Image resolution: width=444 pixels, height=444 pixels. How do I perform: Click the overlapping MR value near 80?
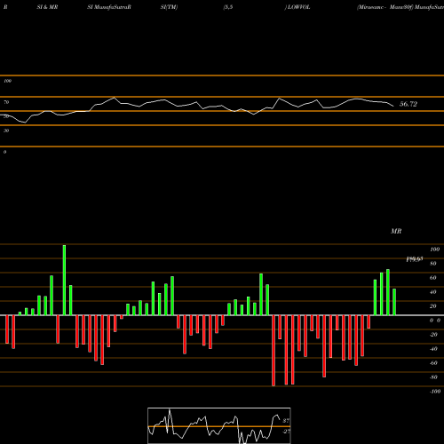pyautogui.click(x=415, y=259)
